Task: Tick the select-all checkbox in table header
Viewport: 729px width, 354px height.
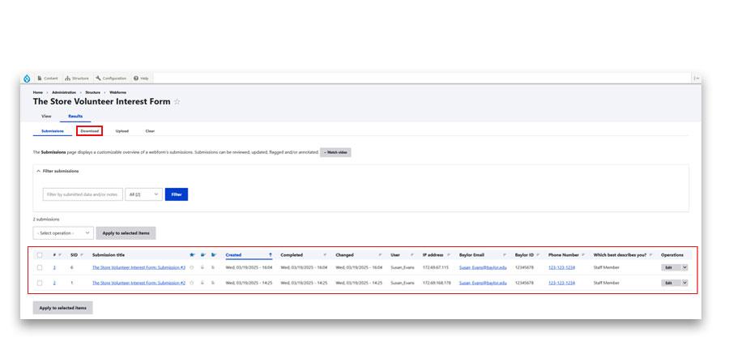Action: tap(40, 254)
